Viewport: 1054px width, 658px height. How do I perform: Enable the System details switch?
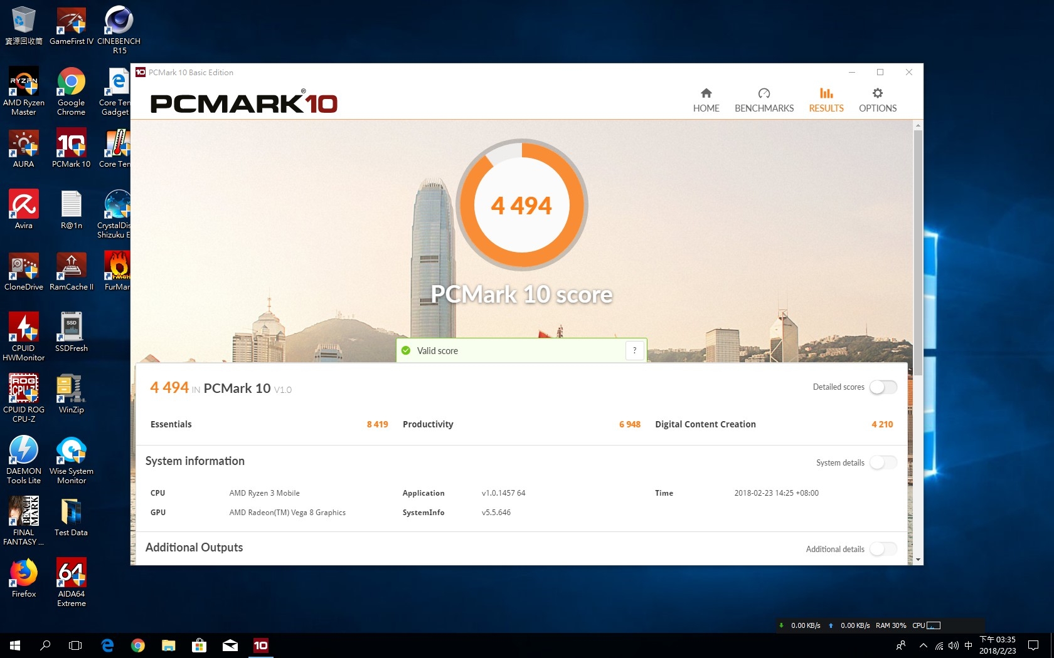(883, 462)
